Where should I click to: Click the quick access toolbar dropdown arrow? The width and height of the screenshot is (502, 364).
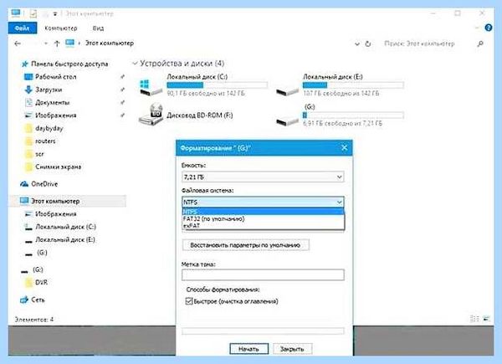55,13
